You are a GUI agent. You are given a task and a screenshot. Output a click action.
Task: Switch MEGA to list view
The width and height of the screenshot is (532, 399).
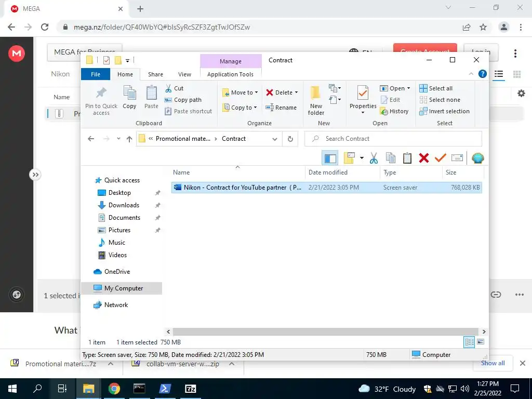tap(498, 74)
